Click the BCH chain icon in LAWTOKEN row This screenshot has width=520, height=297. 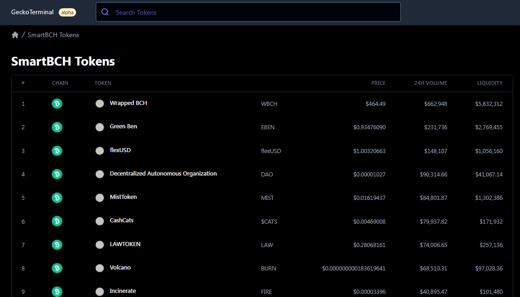57,245
